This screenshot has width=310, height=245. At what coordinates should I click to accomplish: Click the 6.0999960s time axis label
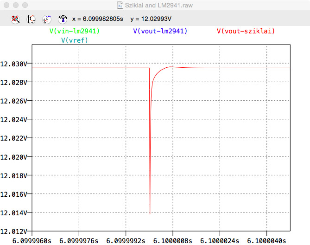pos(32,241)
